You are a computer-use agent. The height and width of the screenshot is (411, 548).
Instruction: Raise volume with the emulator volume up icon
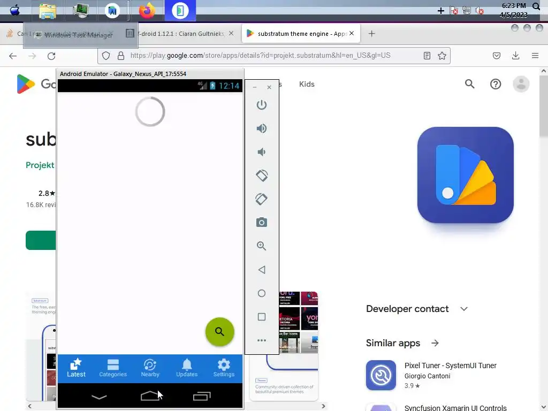coord(261,128)
